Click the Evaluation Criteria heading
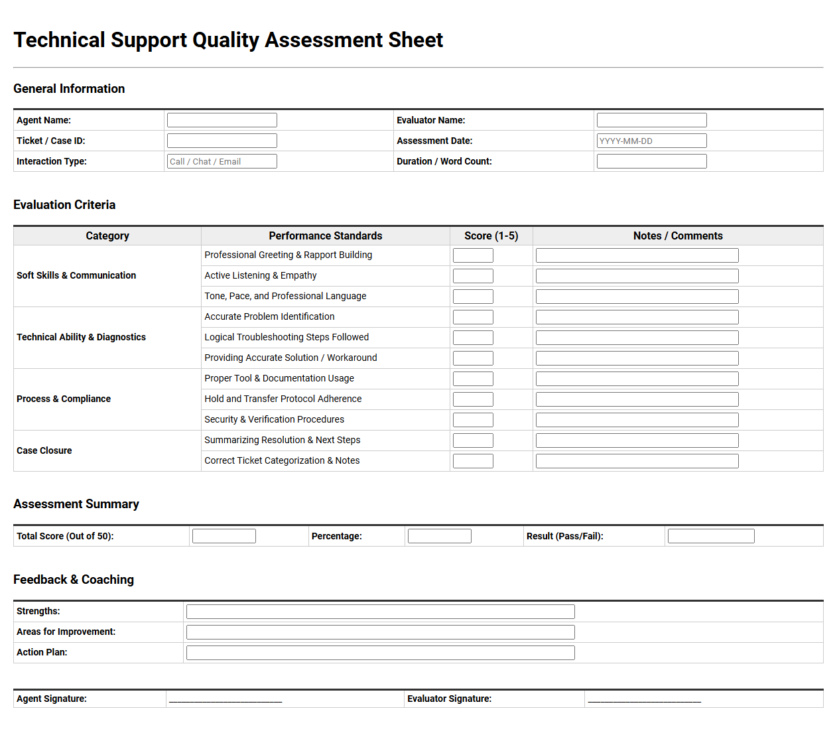The image size is (837, 743). pos(64,205)
